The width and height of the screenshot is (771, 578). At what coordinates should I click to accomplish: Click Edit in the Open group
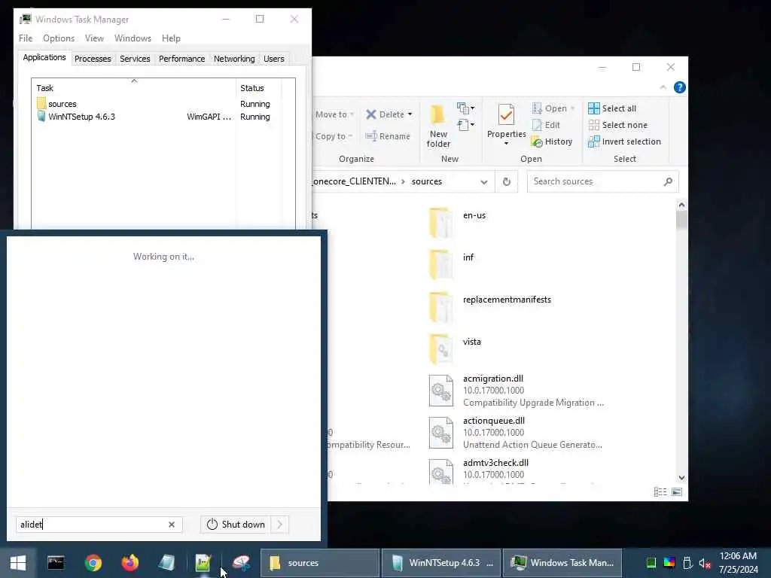(546, 125)
